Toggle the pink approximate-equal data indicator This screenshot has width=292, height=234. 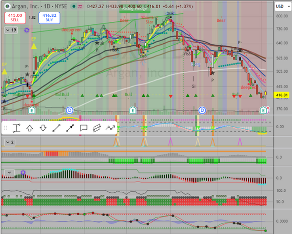[80, 7]
